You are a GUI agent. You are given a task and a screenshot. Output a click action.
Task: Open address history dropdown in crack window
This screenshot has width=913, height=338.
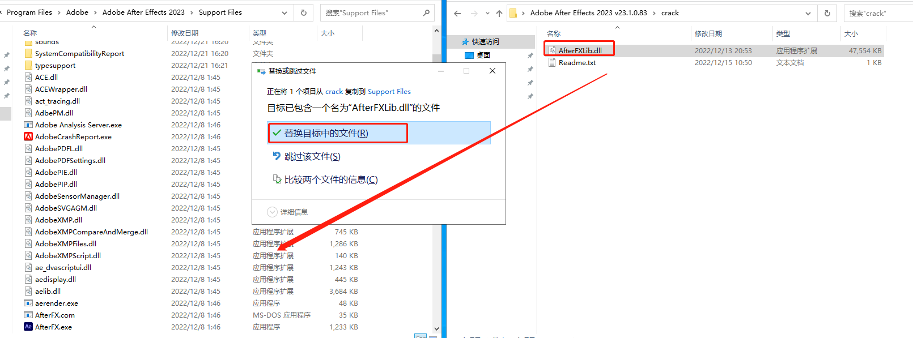pyautogui.click(x=808, y=13)
